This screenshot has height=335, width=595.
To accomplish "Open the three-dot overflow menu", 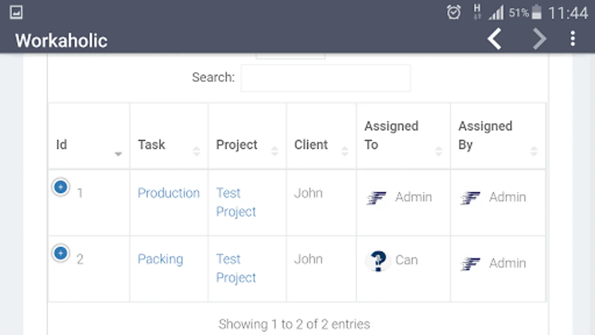I will click(573, 39).
